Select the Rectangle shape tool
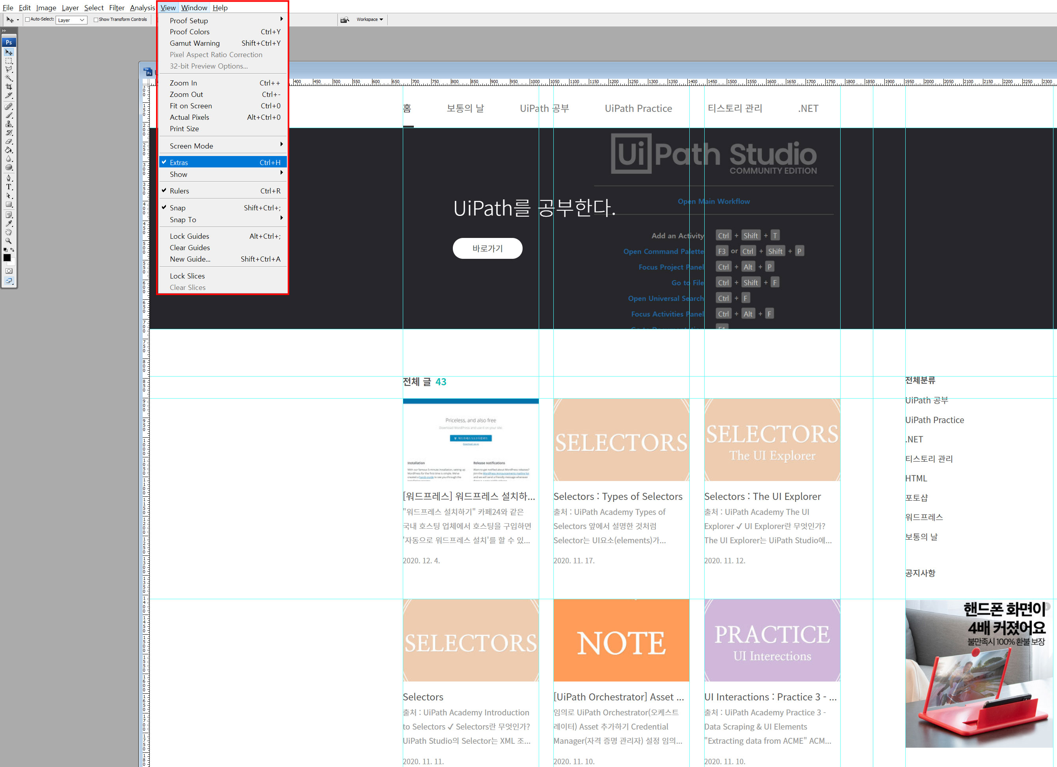Viewport: 1057px width, 767px height. (x=9, y=204)
